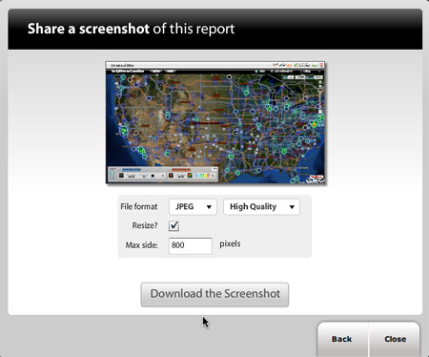Click the US map screenshot preview thumbnail

215,122
